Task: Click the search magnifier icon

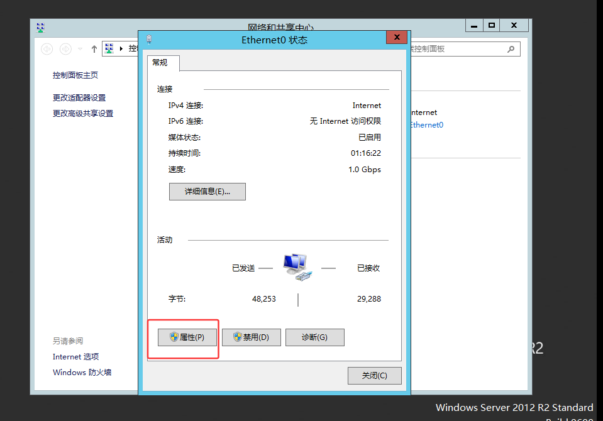Action: [x=511, y=49]
